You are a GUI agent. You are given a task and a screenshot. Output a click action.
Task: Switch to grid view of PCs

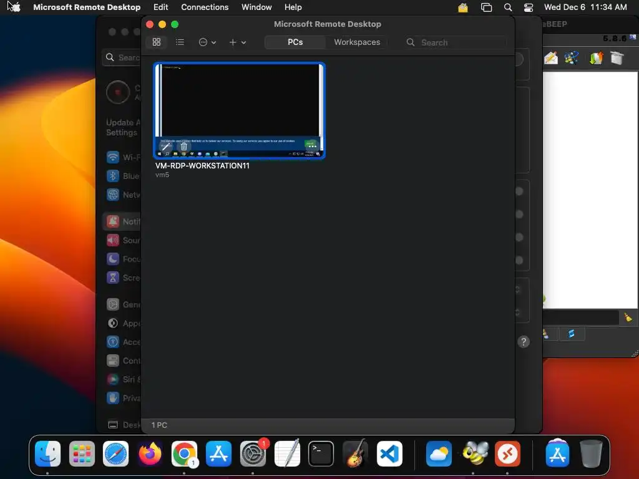(157, 42)
